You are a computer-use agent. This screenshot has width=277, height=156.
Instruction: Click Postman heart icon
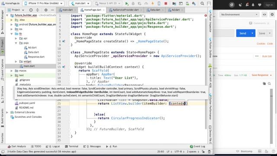click(260, 5)
